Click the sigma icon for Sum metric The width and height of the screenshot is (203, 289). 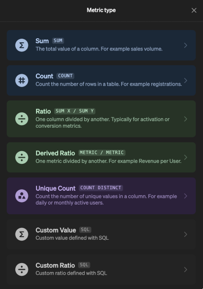[x=22, y=45]
